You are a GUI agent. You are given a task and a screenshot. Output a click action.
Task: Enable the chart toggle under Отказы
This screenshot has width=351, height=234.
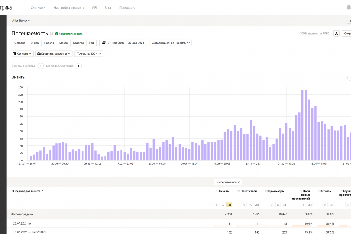tap(332, 204)
